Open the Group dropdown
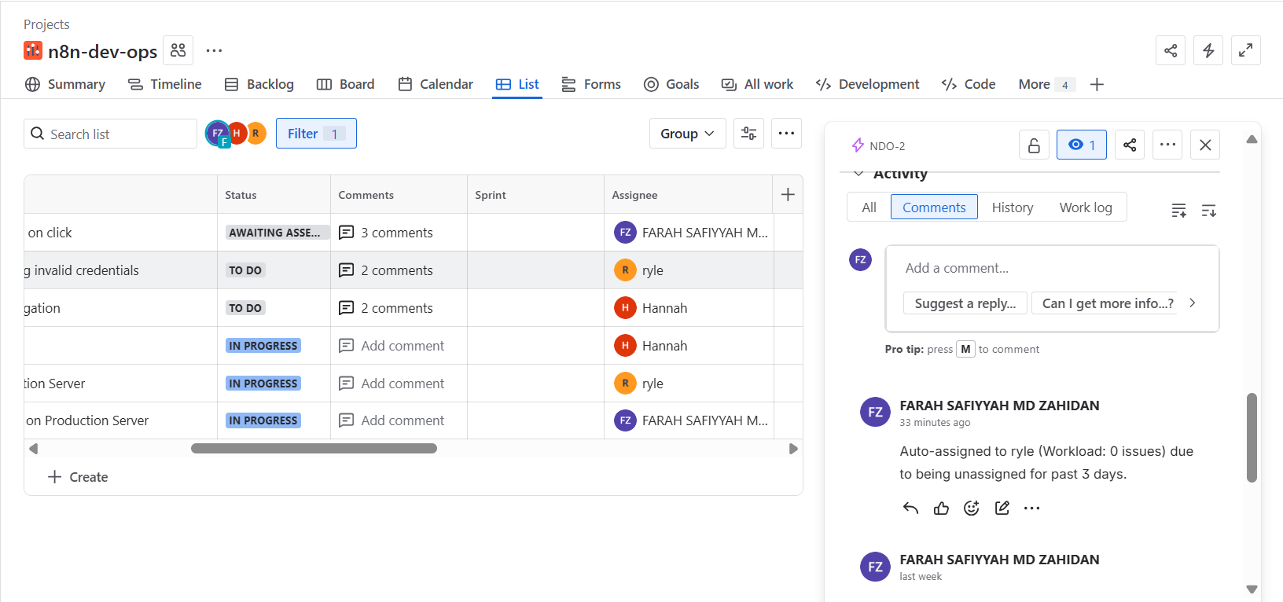The image size is (1283, 602). click(687, 134)
